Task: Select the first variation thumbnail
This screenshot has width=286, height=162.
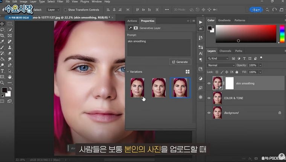Action: pos(137,88)
